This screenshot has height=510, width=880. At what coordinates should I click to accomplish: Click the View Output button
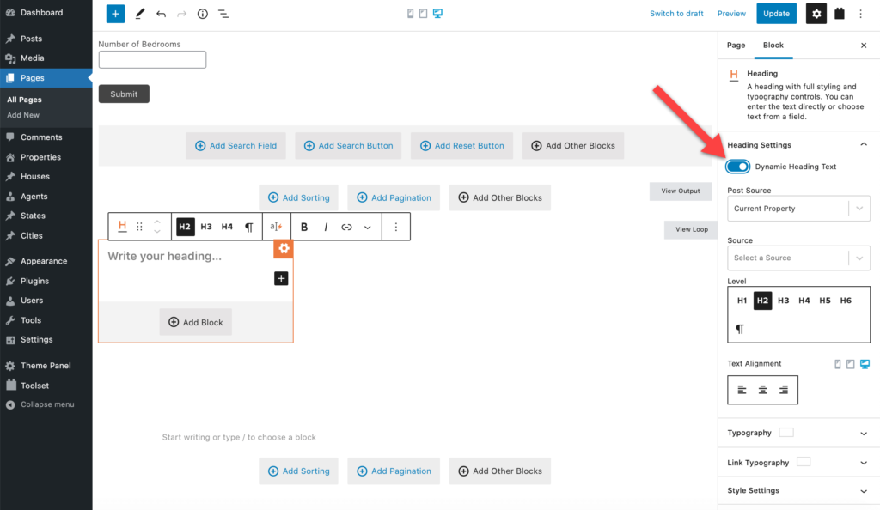pos(681,191)
